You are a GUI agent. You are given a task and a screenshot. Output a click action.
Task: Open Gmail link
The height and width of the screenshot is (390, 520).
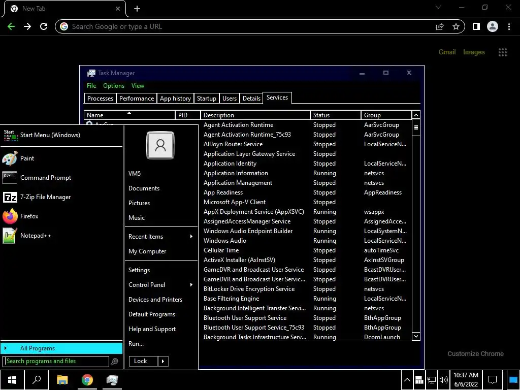tap(447, 52)
